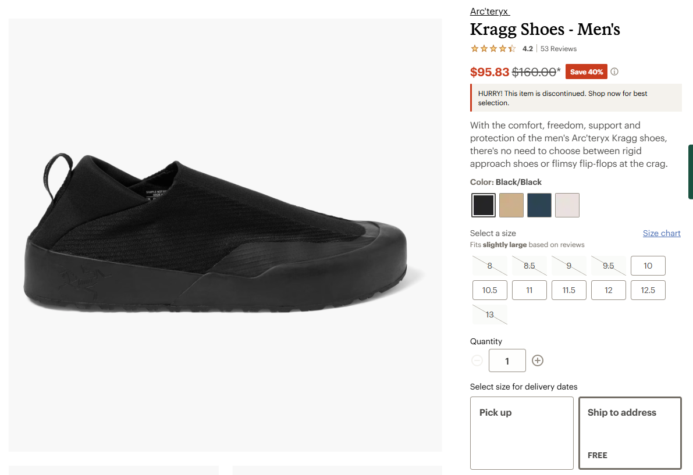Pick size 12
Image resolution: width=693 pixels, height=475 pixels.
pos(608,290)
